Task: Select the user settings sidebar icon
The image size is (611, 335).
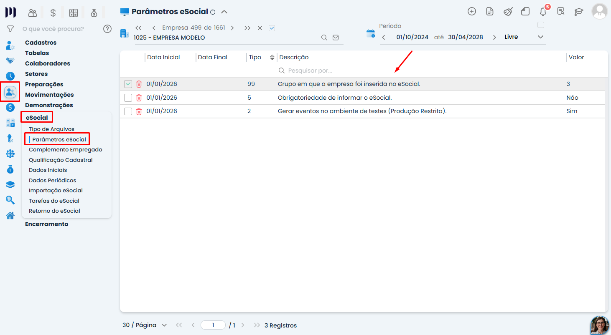Action: [x=10, y=45]
